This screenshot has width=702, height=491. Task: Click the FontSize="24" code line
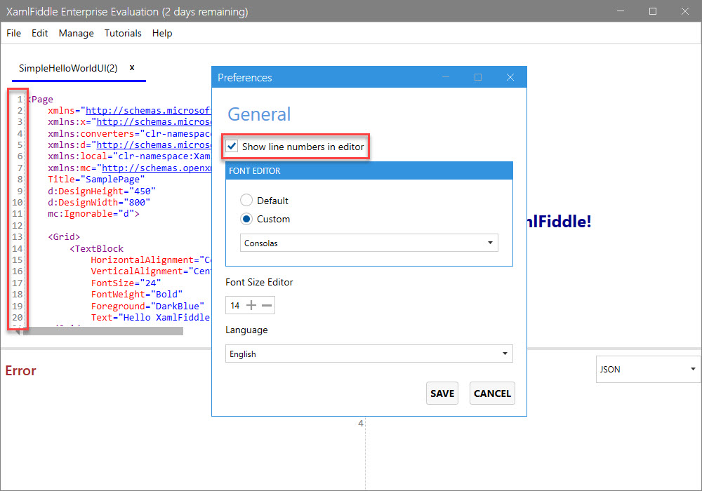(126, 283)
